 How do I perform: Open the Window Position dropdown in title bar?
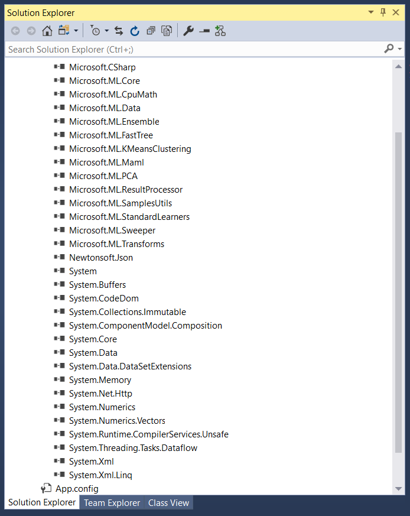point(370,12)
